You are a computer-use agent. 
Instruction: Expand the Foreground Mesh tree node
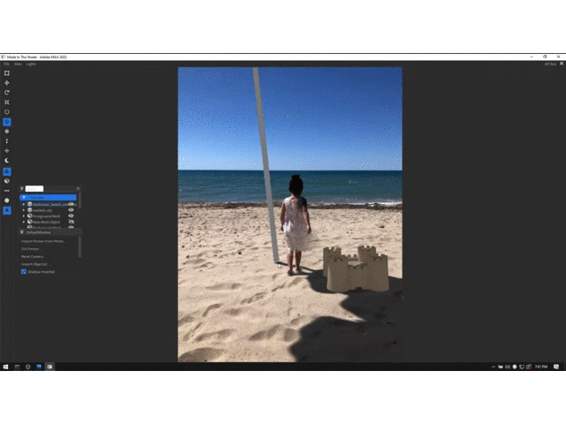24,216
